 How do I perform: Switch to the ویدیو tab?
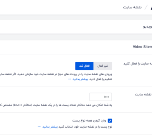pyautogui.click(x=147, y=27)
